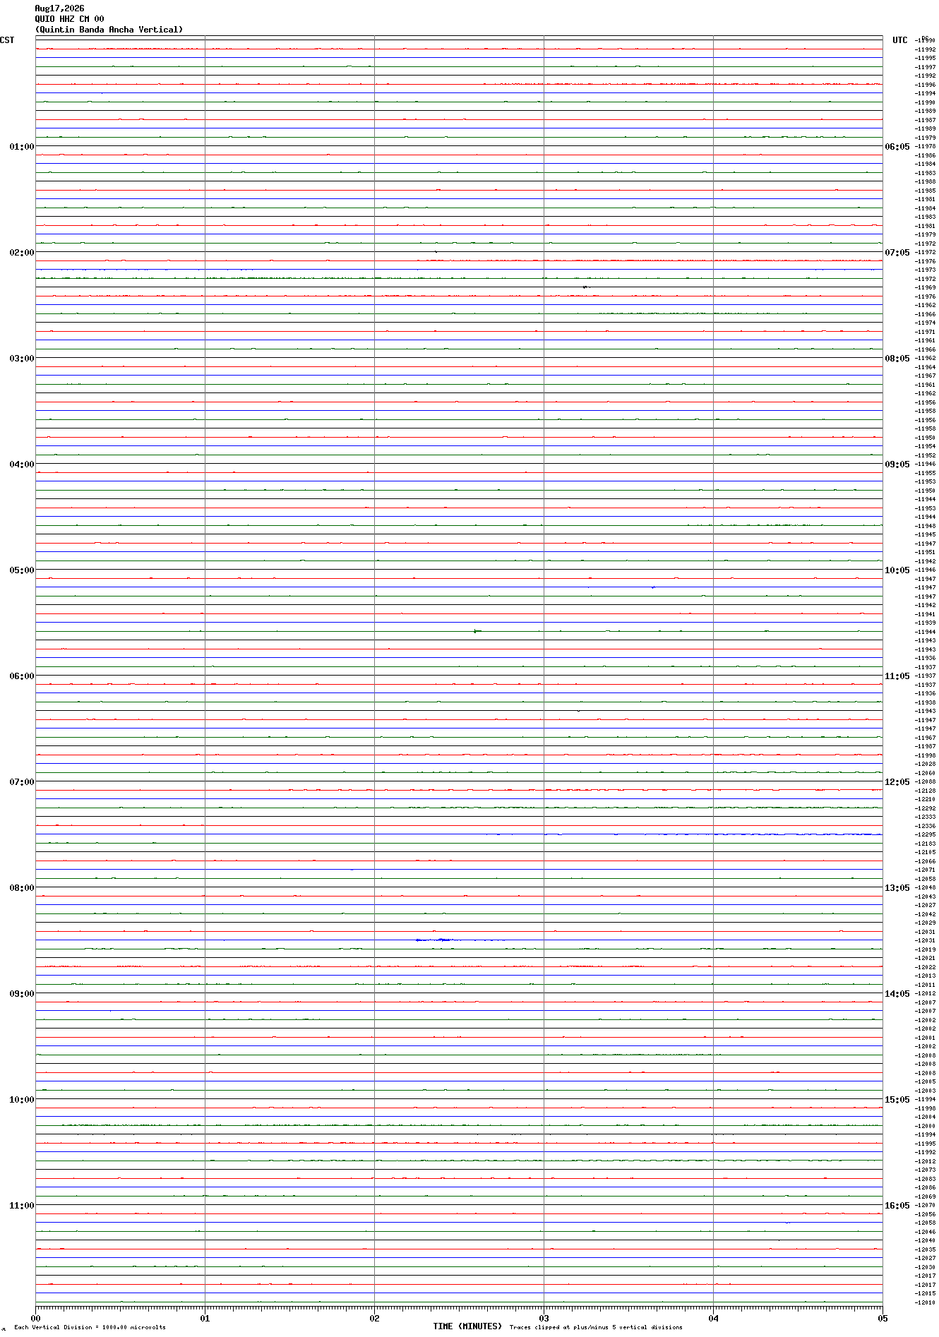Click the Traces clipped footnote text
939x1337 pixels.
coord(596,1328)
